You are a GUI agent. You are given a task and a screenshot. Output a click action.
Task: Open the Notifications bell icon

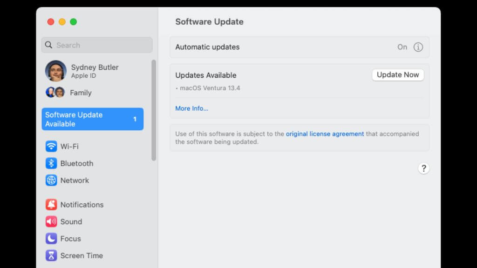[51, 205]
